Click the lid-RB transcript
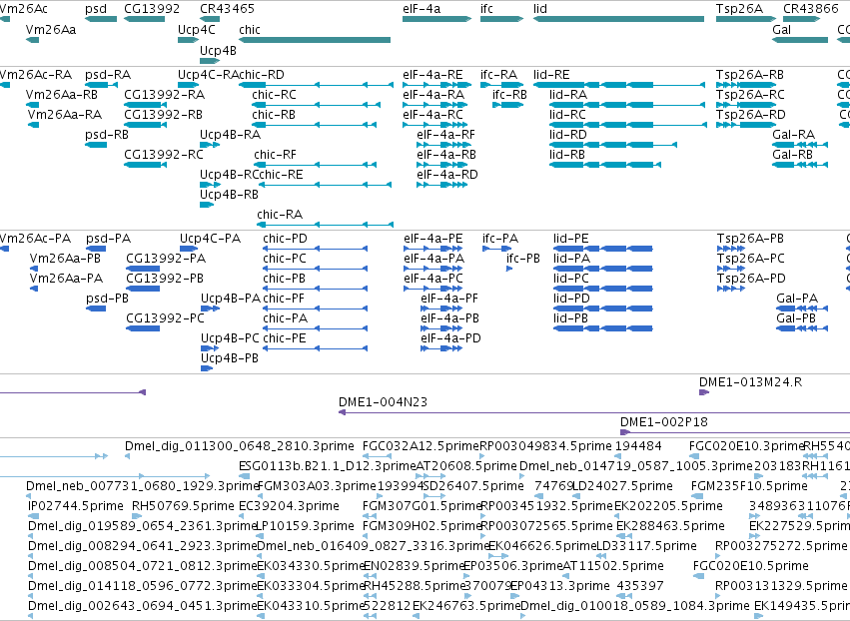The image size is (850, 621). pyautogui.click(x=605, y=165)
